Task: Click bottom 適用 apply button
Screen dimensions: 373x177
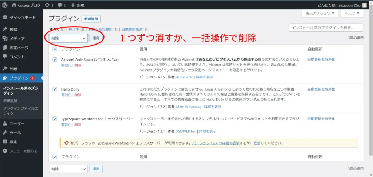Action: (x=96, y=169)
